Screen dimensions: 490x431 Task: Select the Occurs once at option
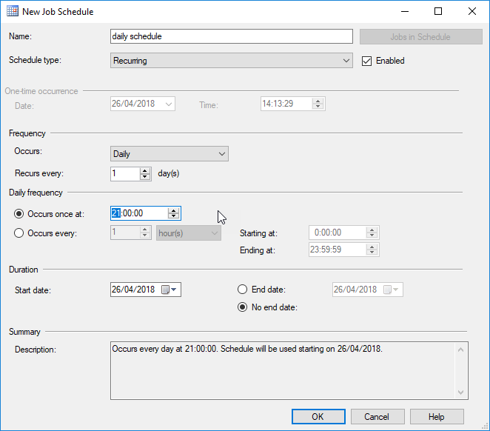pos(19,213)
